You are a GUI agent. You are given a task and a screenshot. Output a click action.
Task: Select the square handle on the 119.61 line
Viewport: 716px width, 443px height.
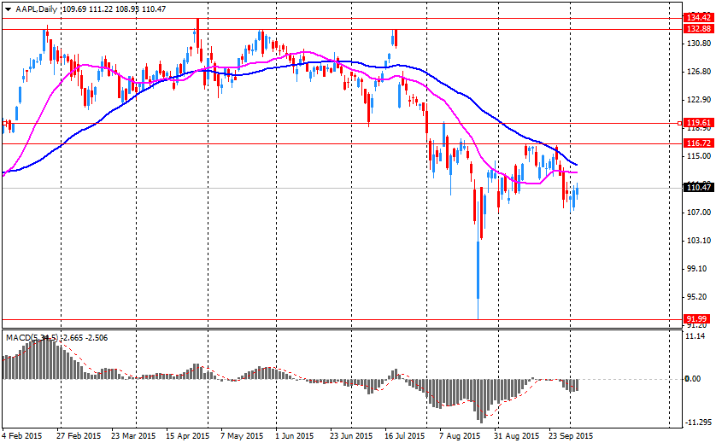point(679,123)
